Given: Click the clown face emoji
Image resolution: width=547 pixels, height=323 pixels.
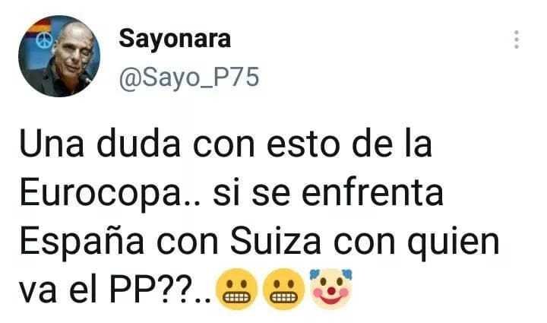Looking at the screenshot, I should pyautogui.click(x=331, y=289).
